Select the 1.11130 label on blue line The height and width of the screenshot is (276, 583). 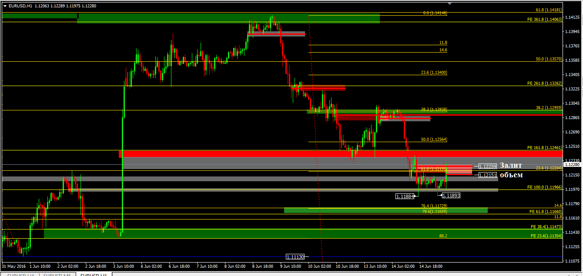(x=295, y=257)
